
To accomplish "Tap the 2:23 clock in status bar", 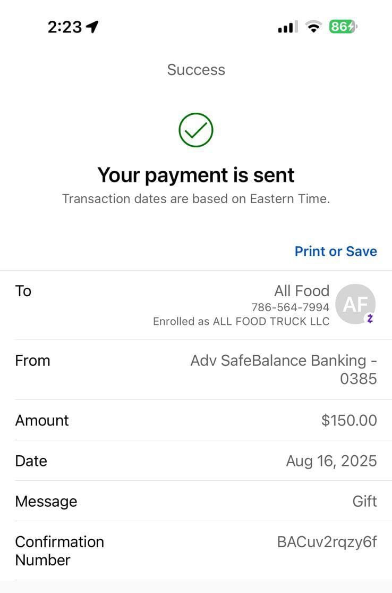I will tap(65, 27).
